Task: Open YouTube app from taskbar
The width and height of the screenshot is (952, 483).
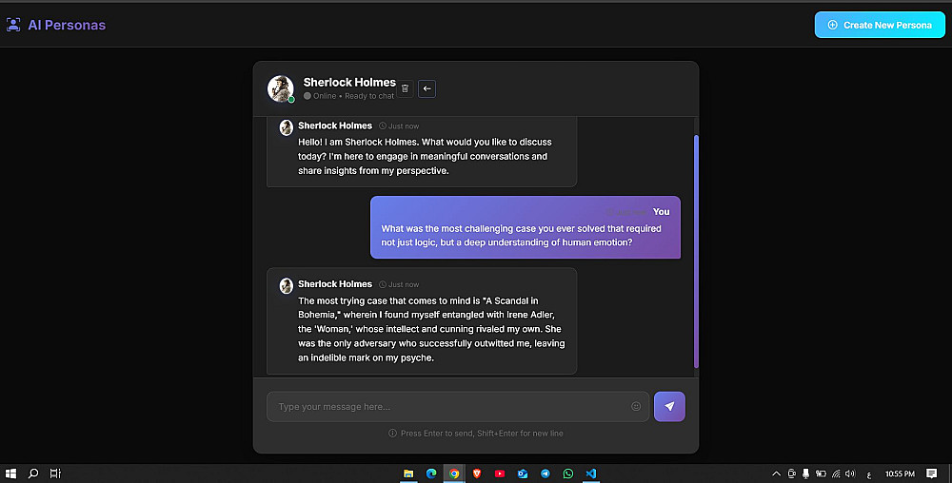Action: coord(500,473)
